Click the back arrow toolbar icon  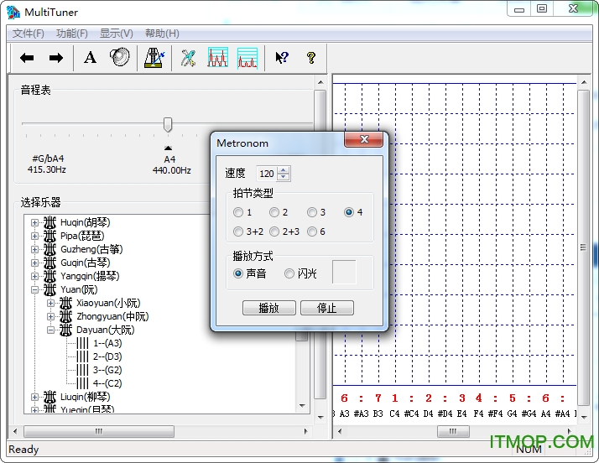click(27, 58)
